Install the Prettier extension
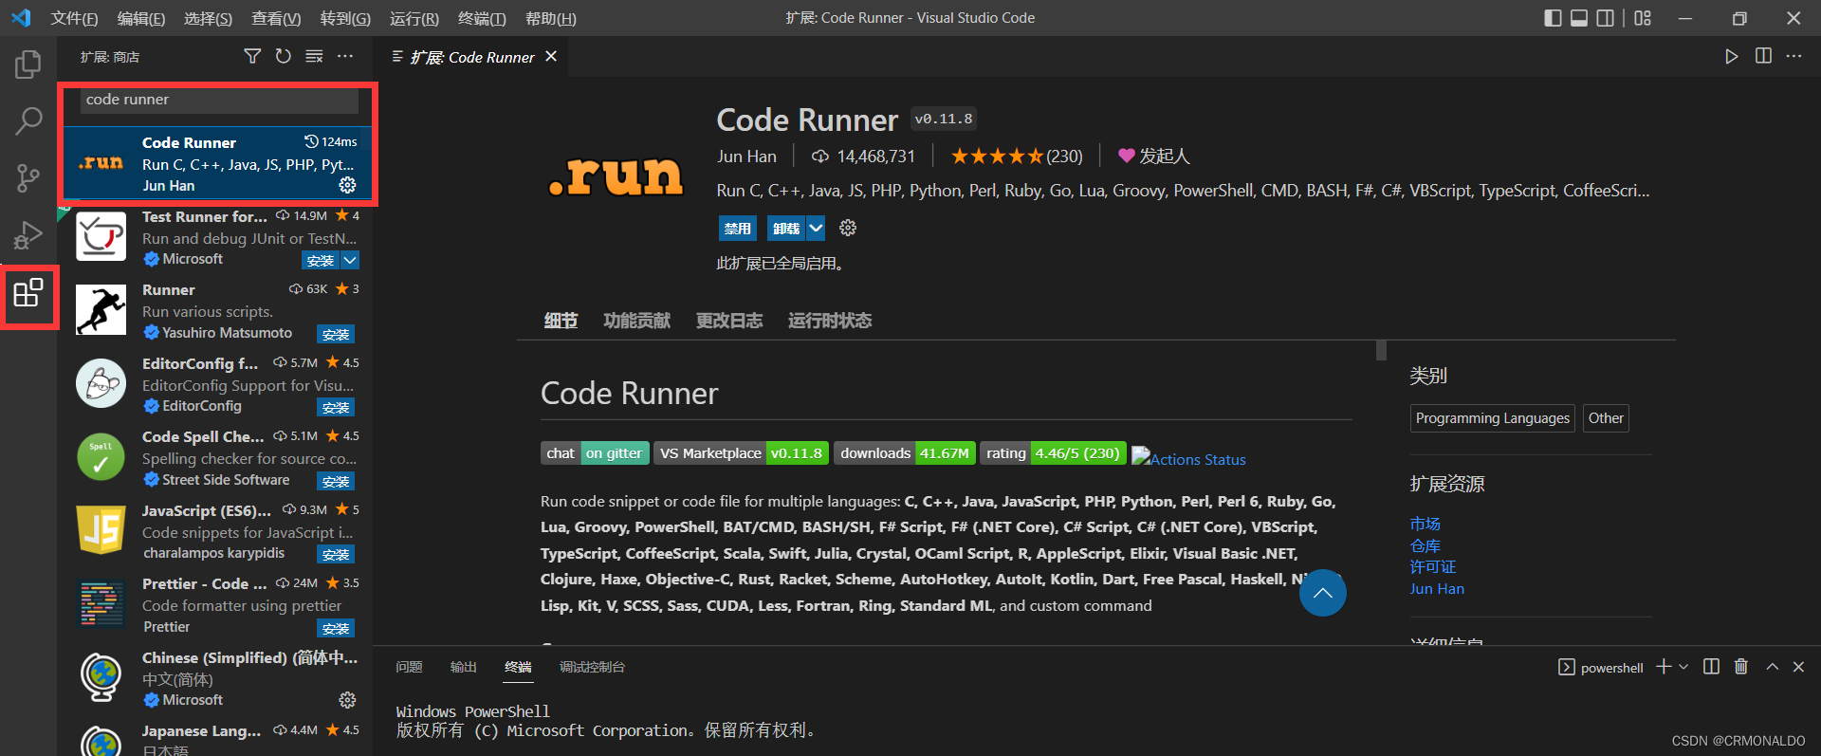This screenshot has height=756, width=1821. click(x=336, y=628)
